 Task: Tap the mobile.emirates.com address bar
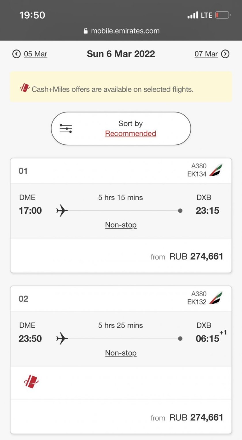[125, 31]
